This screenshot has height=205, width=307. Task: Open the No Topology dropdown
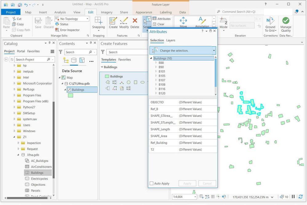click(87, 19)
